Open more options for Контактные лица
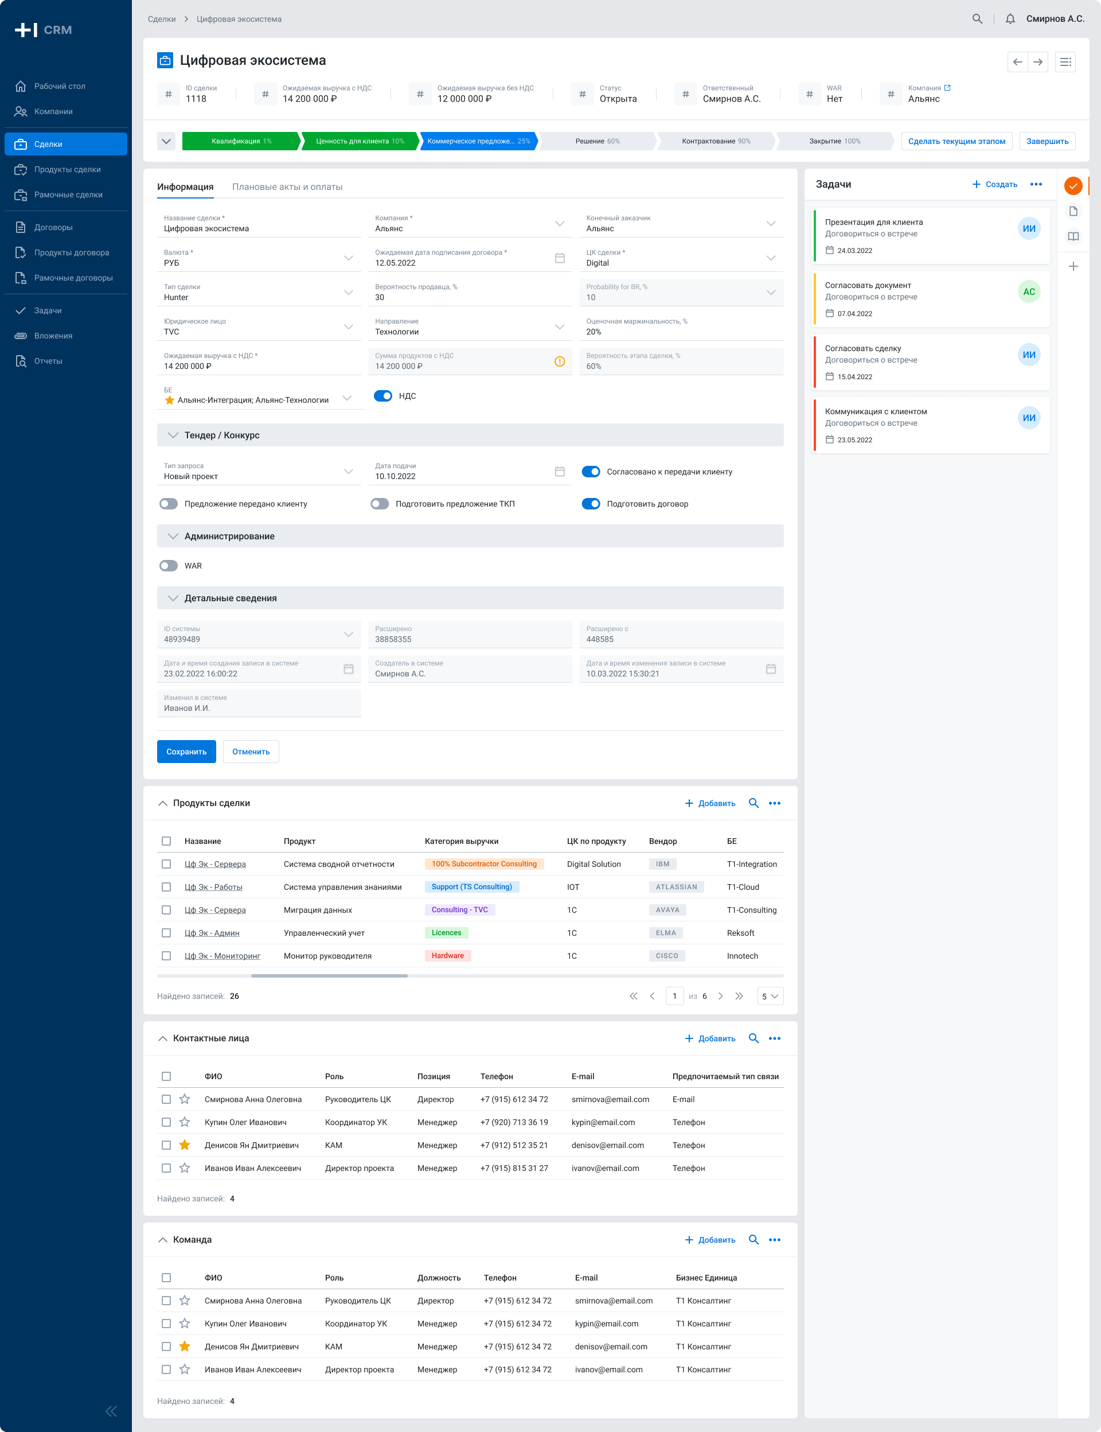This screenshot has width=1101, height=1432. 775,1038
